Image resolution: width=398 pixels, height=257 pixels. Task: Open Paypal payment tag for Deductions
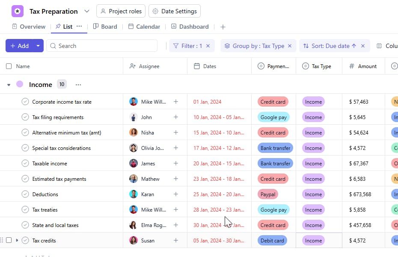pyautogui.click(x=268, y=194)
